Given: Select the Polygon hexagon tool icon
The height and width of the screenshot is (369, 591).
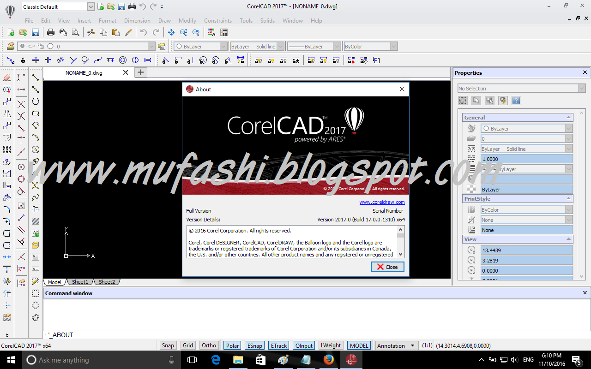Looking at the screenshot, I should 36,101.
